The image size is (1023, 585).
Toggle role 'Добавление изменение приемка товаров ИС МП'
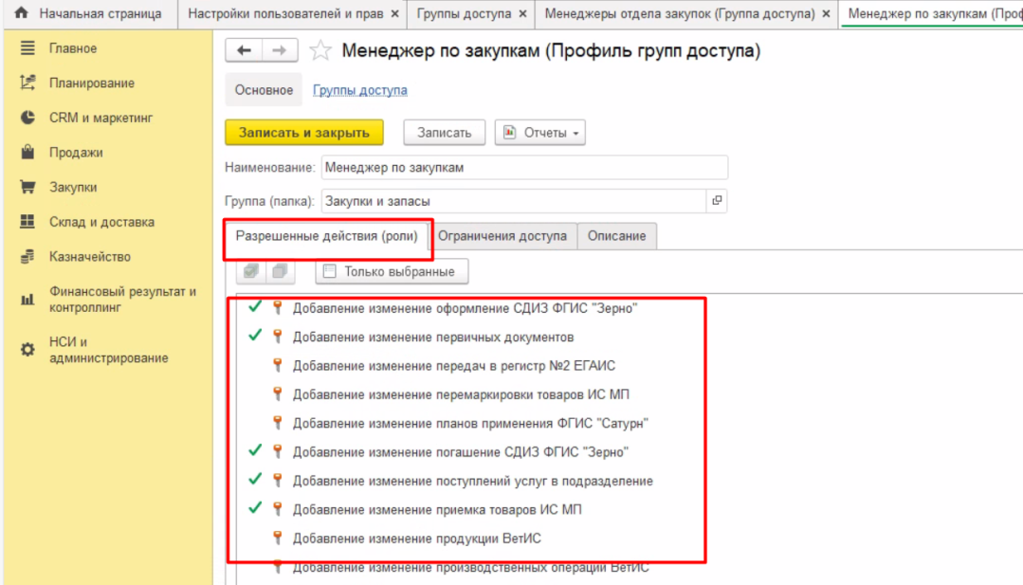tap(254, 509)
